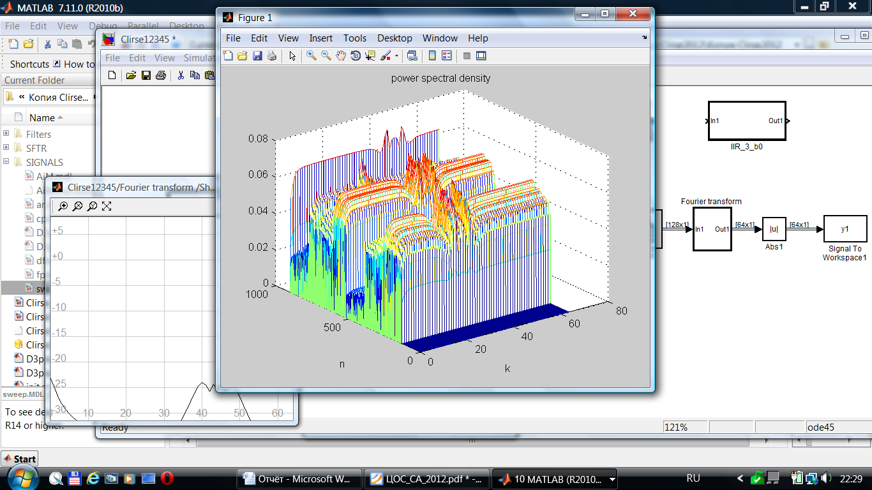This screenshot has width=872, height=490.
Task: Select the Abs1 block
Action: [x=774, y=229]
